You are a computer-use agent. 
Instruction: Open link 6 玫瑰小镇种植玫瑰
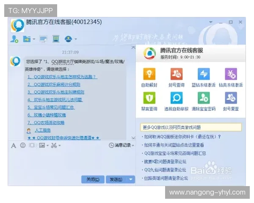click(x=47, y=115)
